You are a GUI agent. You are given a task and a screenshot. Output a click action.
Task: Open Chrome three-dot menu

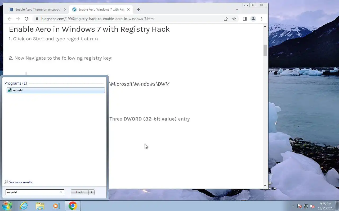262,19
